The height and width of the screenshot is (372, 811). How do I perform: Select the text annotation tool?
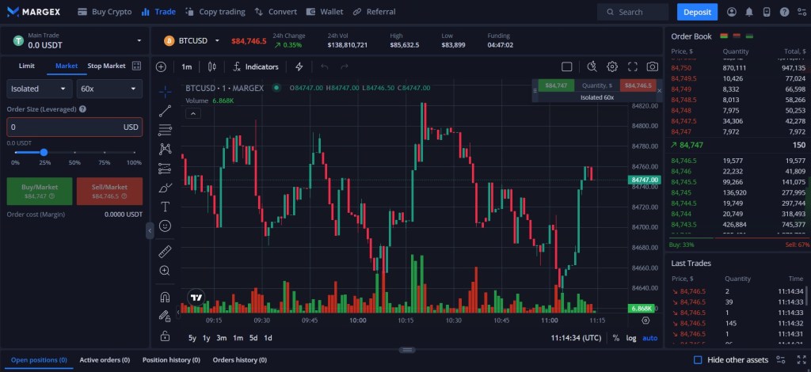pos(165,207)
